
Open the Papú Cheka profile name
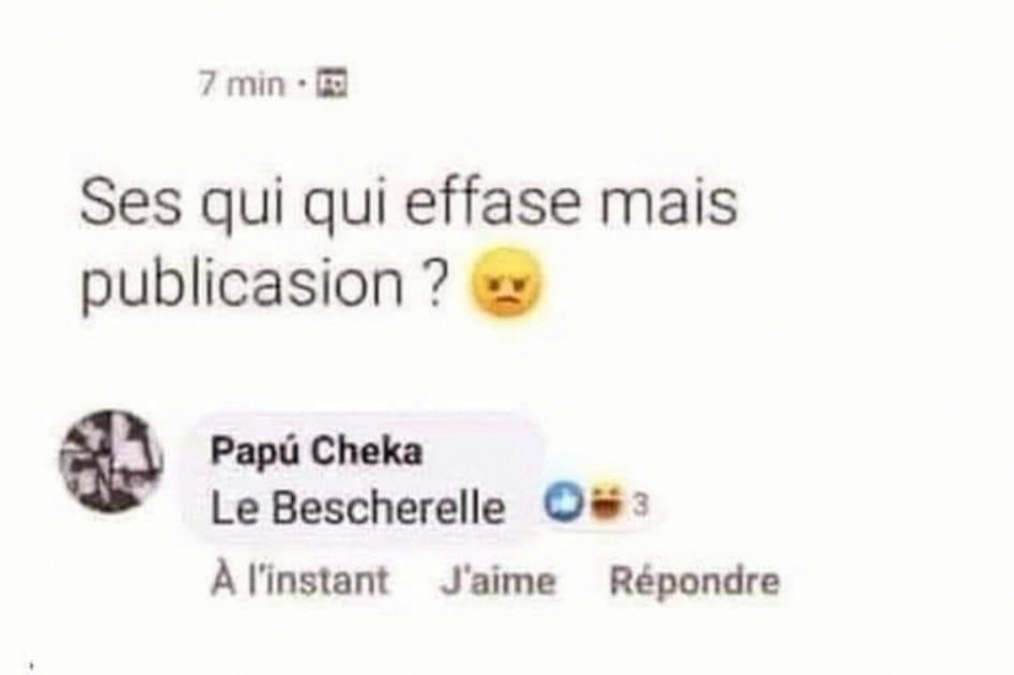tap(316, 451)
